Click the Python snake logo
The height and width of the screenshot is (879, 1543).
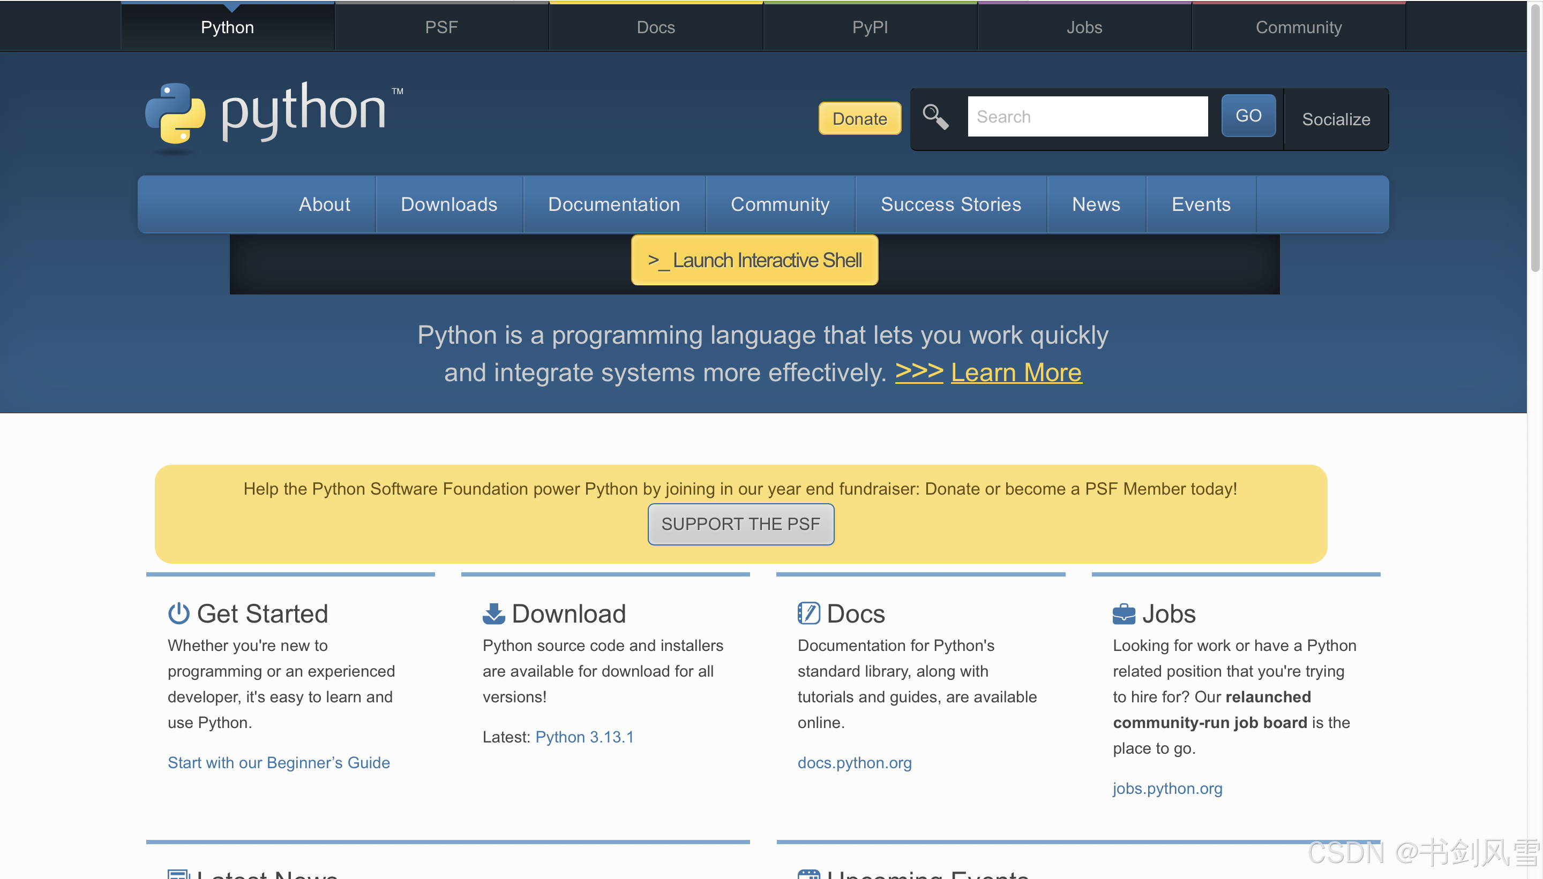coord(175,113)
